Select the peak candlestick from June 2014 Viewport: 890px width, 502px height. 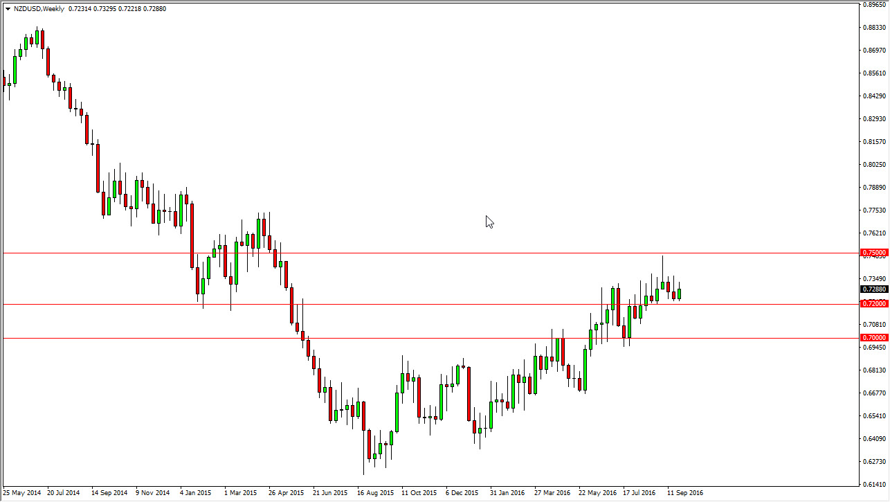pyautogui.click(x=36, y=38)
